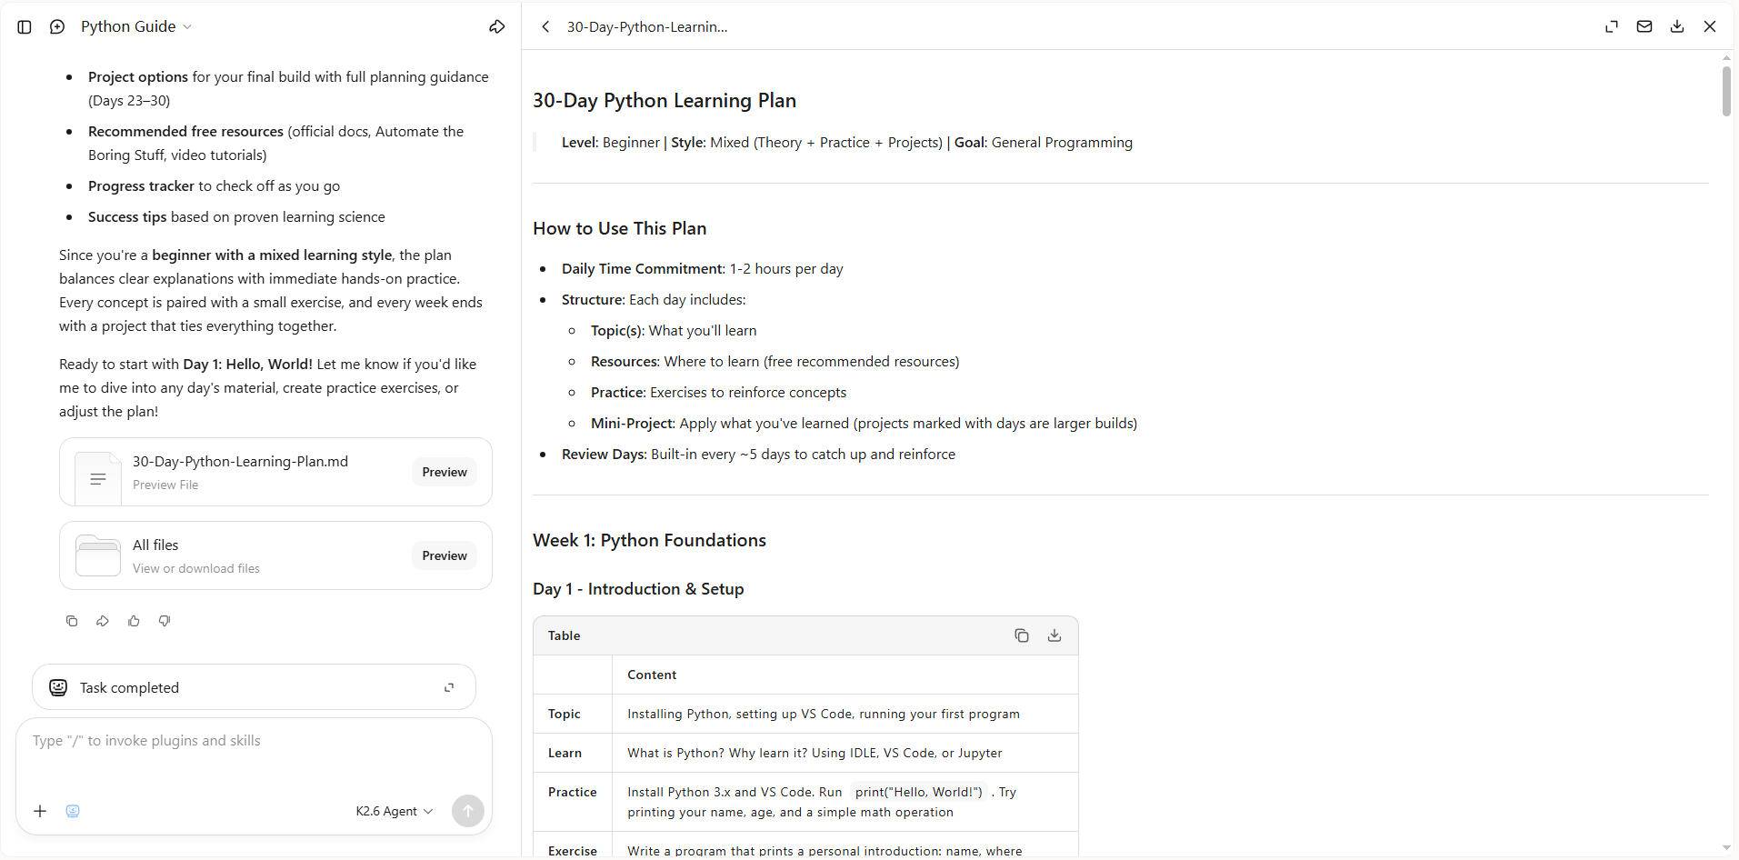Expand the Task completed details
The height and width of the screenshot is (860, 1739).
point(449,687)
